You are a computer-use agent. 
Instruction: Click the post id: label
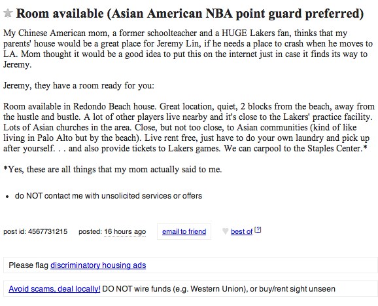coord(14,231)
